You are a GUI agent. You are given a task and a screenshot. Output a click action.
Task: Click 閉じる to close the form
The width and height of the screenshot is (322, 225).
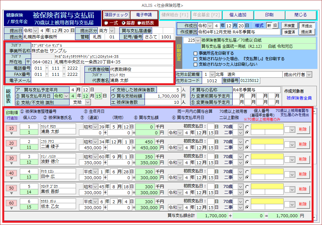pos(301,15)
